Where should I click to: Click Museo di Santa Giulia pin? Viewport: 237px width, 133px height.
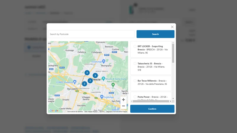point(103,78)
